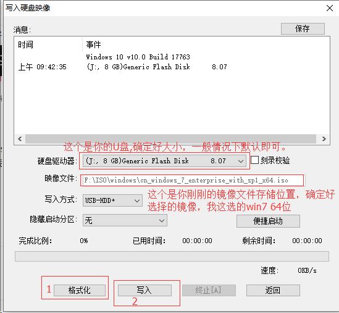Click the disabled 终止[A] abort button
This screenshot has height=313, width=339.
tap(209, 290)
